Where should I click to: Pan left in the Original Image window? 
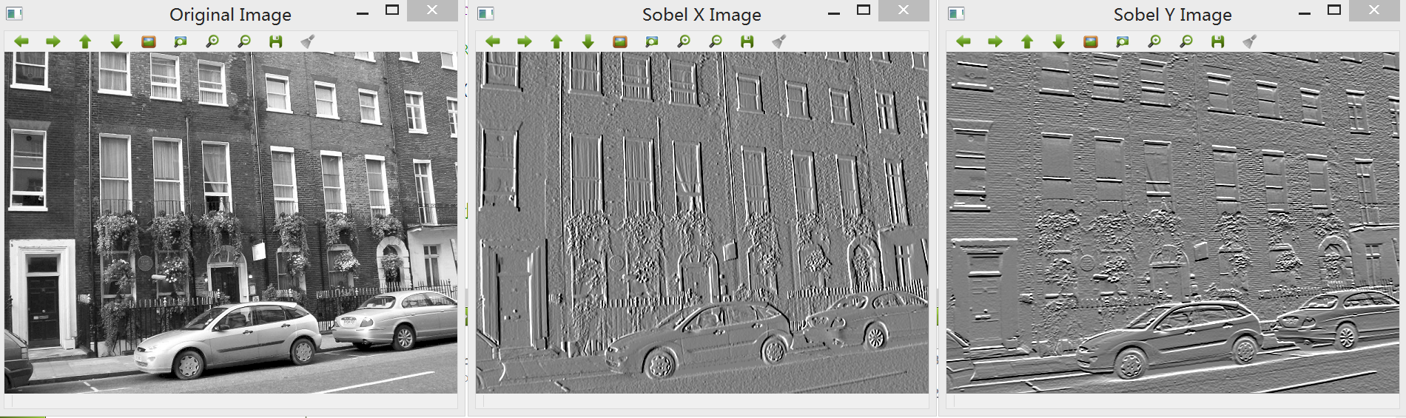point(21,41)
